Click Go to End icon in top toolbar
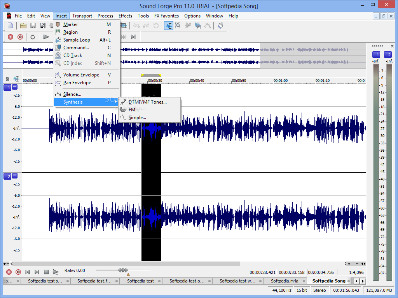The image size is (398, 298). pos(133,37)
